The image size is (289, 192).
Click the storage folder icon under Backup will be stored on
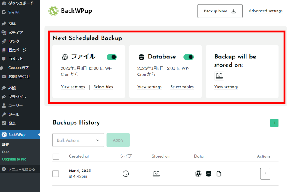coord(219,76)
